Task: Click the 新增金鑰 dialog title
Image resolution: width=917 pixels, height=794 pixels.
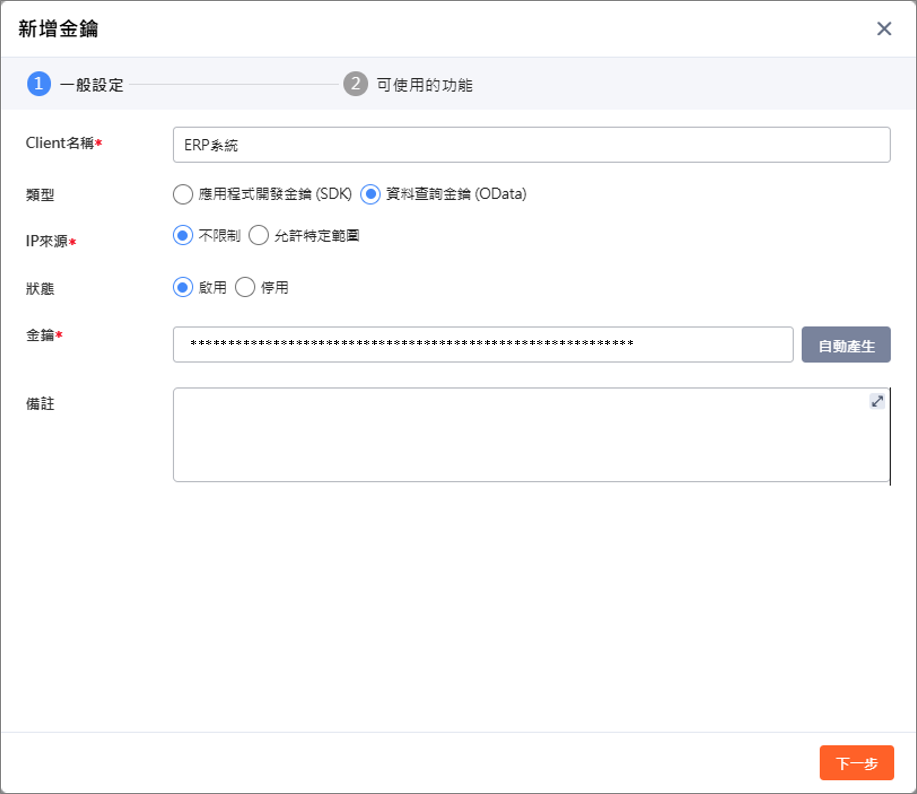Action: click(x=58, y=29)
